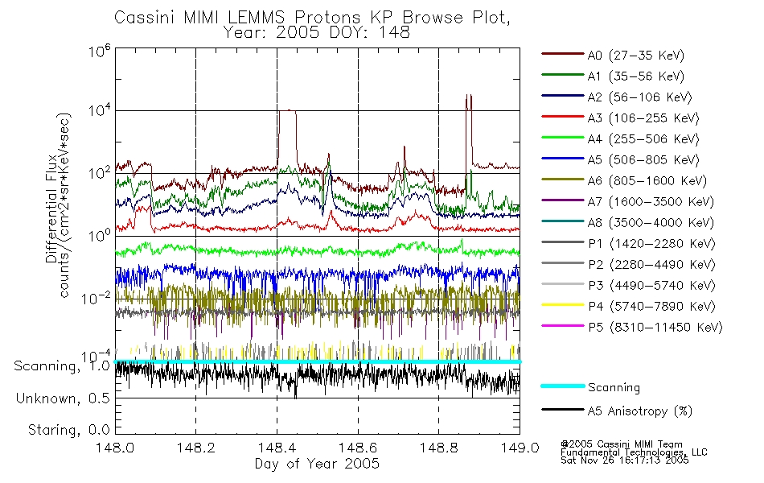Click the A6 (805-1600 KeV) legend label
Image resolution: width=764 pixels, height=483 pixels.
pos(647,181)
